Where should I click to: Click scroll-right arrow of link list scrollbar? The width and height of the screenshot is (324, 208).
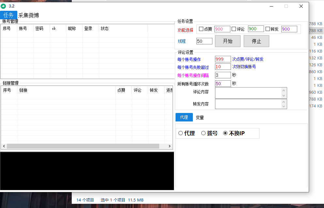[x=169, y=146]
